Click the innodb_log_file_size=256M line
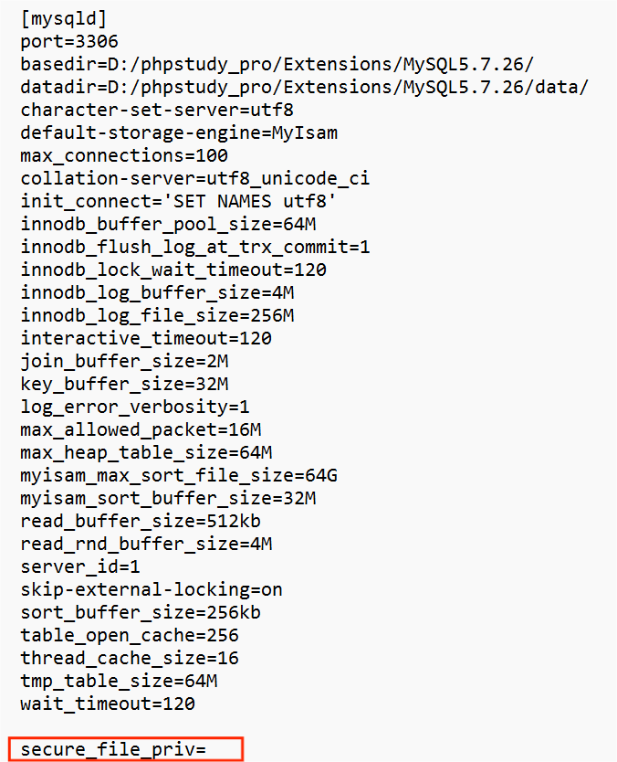 point(157,316)
